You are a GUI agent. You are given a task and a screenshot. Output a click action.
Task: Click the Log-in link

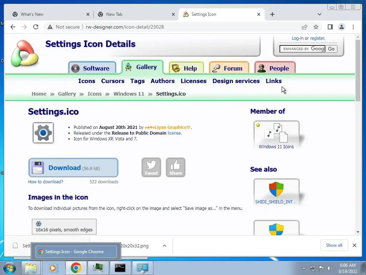click(298, 38)
